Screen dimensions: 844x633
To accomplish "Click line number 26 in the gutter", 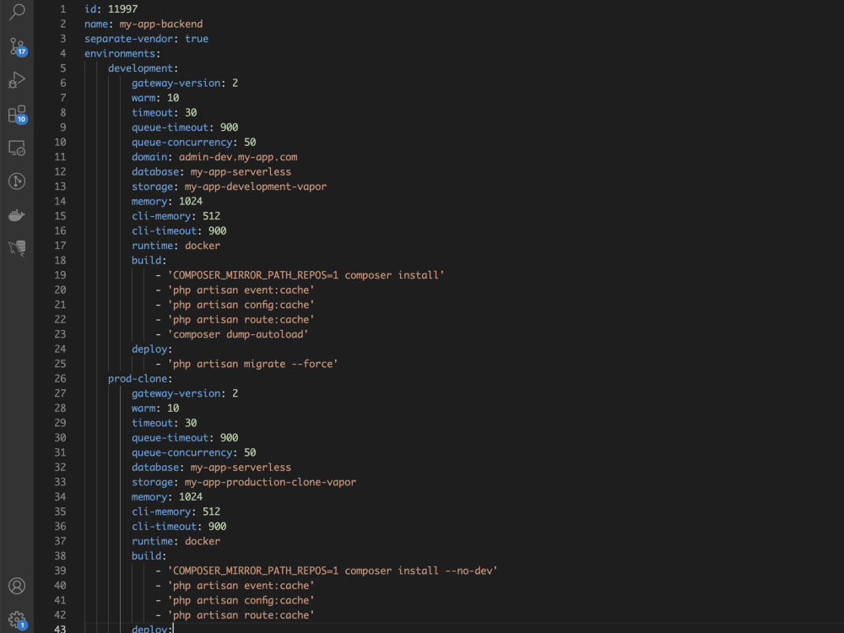I will [60, 379].
